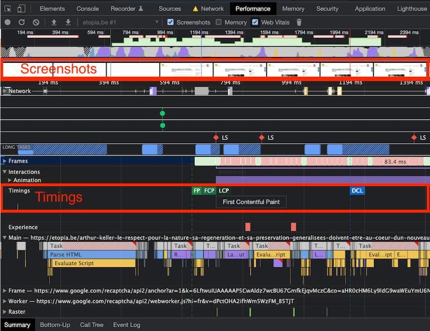The image size is (430, 331).
Task: Click the trash collect garbage icon
Action: tap(299, 22)
